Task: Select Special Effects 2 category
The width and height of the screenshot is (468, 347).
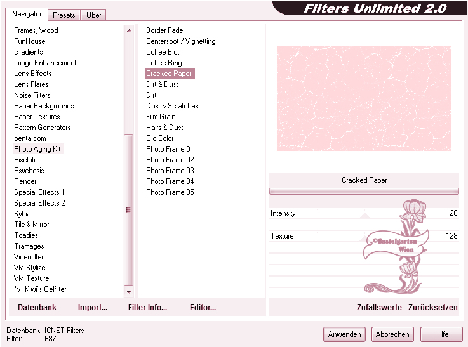Action: coord(39,203)
